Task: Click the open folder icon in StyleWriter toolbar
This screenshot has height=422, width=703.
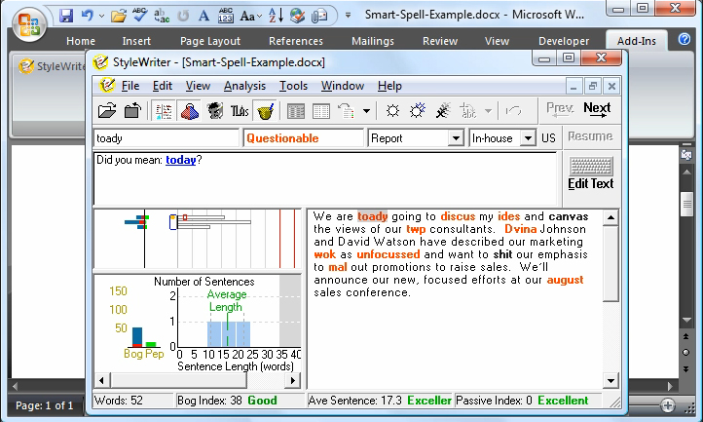Action: click(x=107, y=110)
